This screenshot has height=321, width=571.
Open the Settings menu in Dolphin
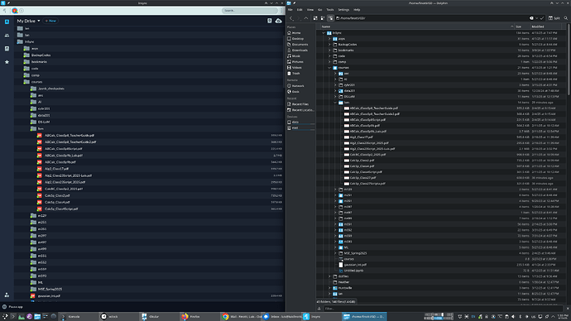pyautogui.click(x=343, y=10)
